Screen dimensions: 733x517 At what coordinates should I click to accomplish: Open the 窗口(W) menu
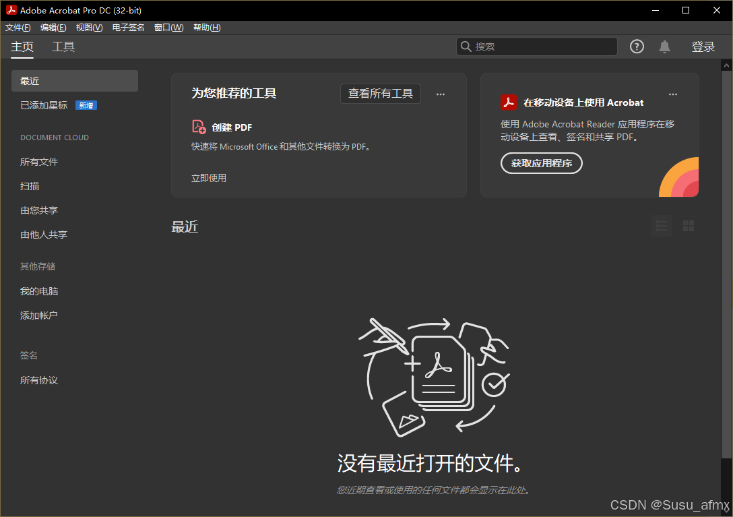(168, 28)
